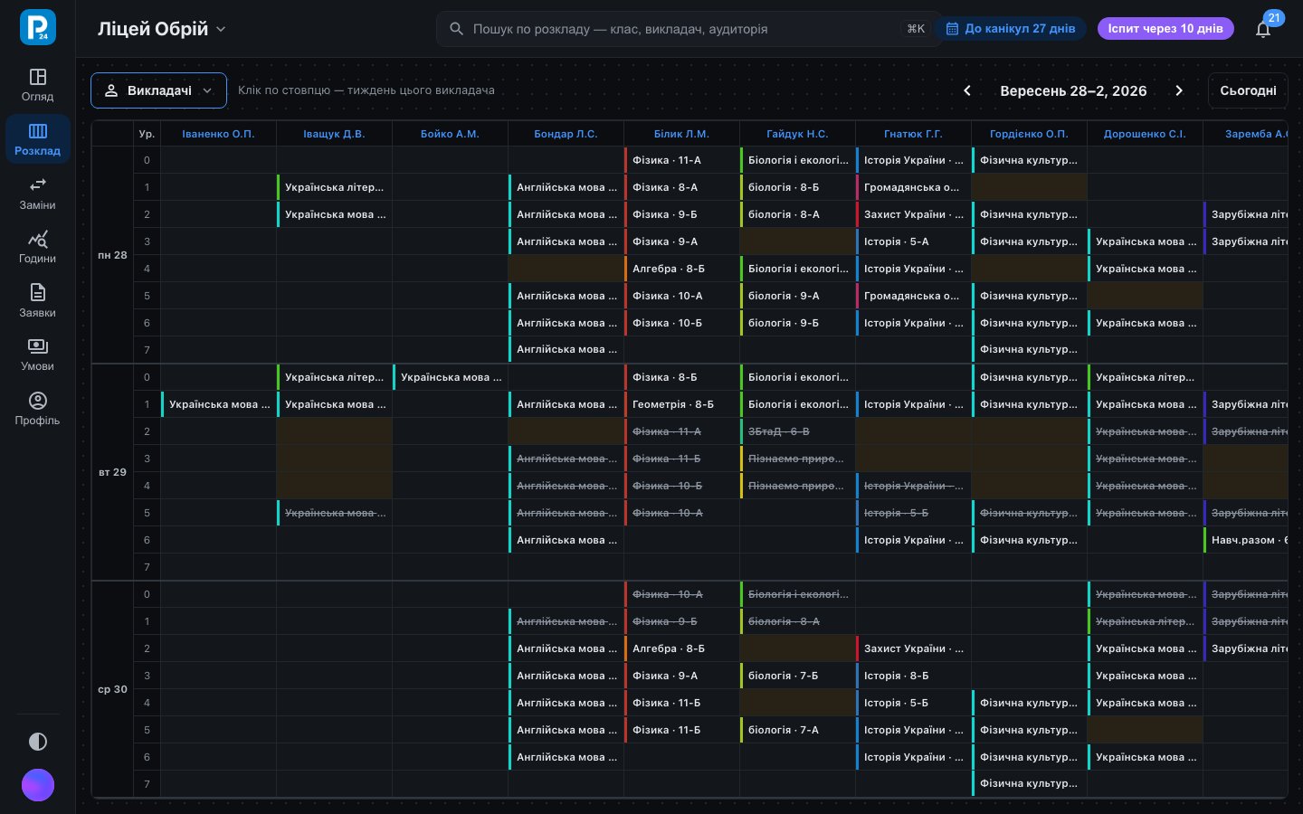Select Навч.разом lesson on Tuesday
This screenshot has height=814, width=1303.
pyautogui.click(x=1246, y=540)
